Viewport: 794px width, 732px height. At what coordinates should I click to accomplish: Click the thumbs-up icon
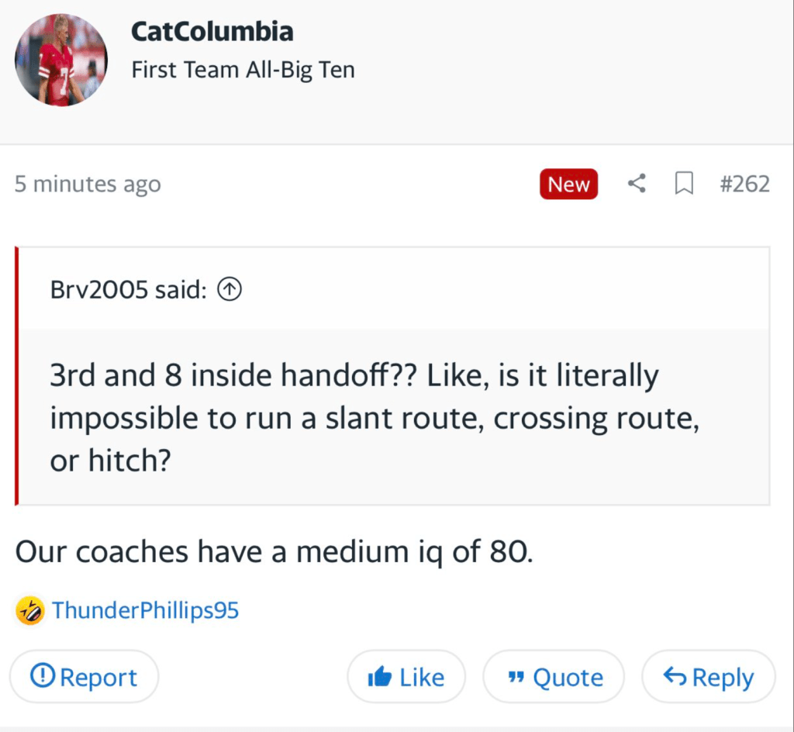tap(380, 678)
